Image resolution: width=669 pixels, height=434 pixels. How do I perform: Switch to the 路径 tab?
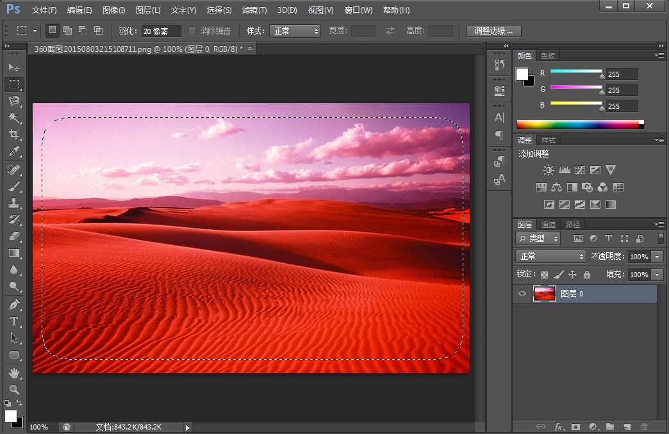tap(573, 225)
